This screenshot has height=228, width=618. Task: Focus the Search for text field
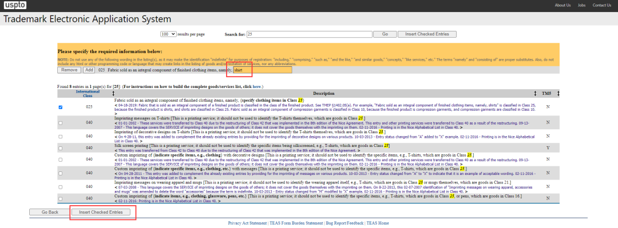click(x=310, y=34)
